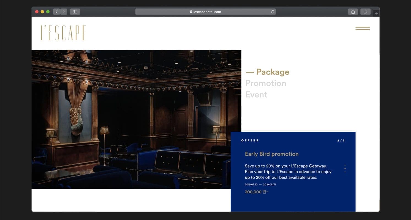Click the 2019.05.10 — 2019.08.31 date range
Viewport: 411px width, 220px height.
(260, 185)
